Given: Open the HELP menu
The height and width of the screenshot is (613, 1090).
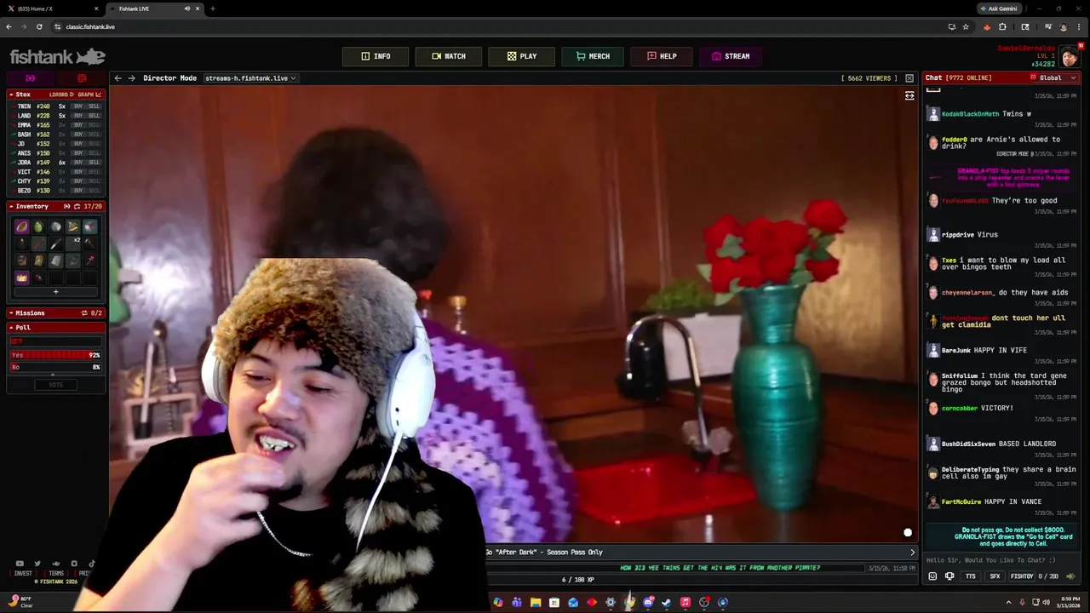Looking at the screenshot, I should tap(662, 56).
